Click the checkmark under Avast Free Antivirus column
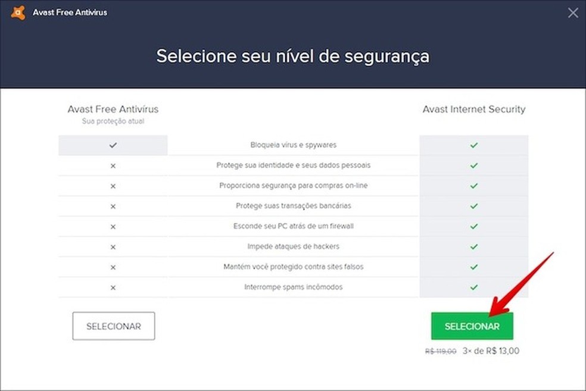Image resolution: width=586 pixels, height=391 pixels. coord(113,145)
